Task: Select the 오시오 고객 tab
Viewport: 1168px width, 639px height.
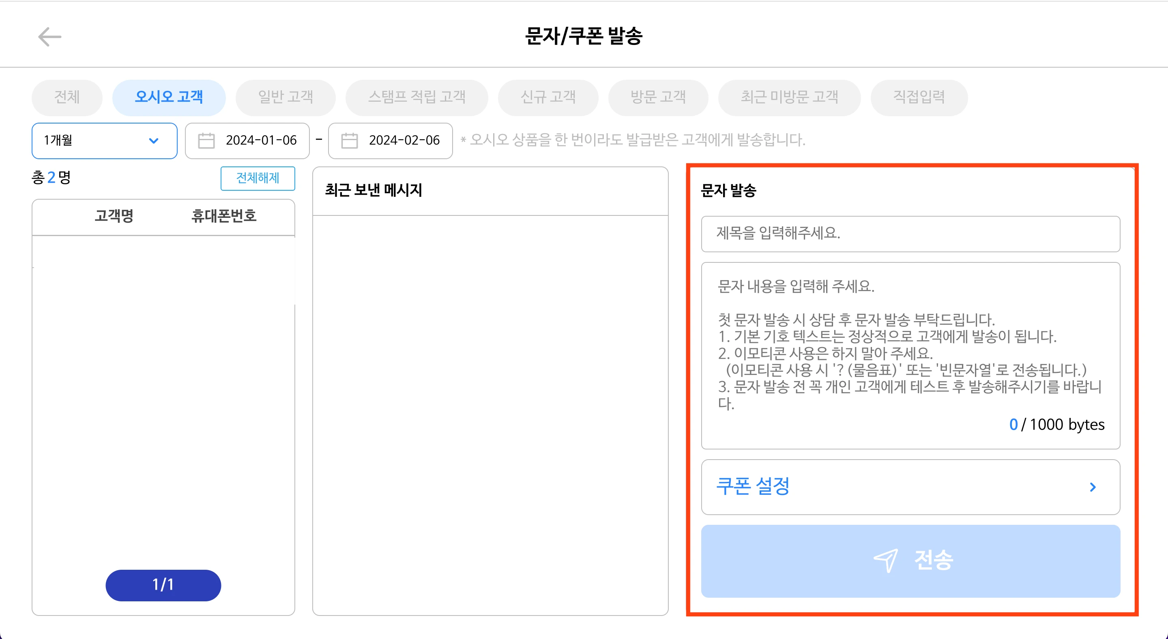Action: click(169, 97)
